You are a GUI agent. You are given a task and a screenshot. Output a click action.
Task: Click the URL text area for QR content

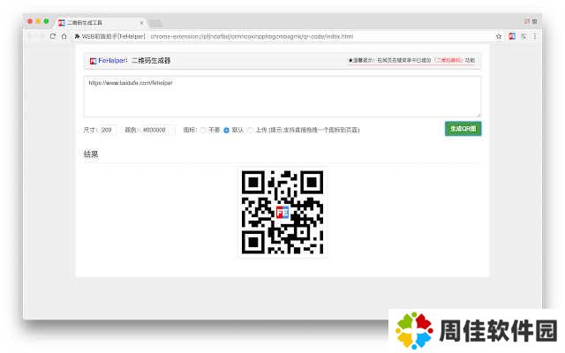[282, 96]
